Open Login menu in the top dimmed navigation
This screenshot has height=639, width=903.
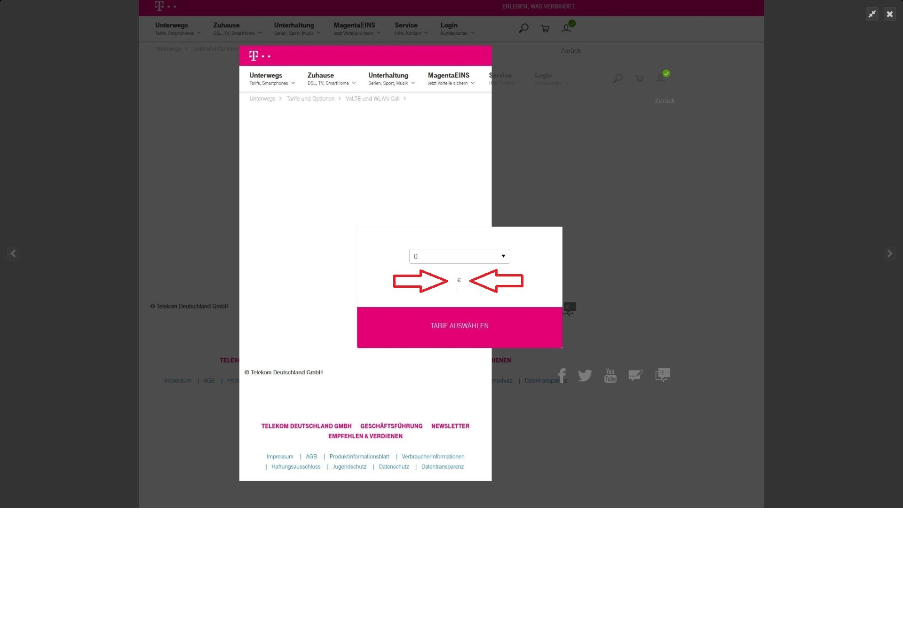click(458, 29)
